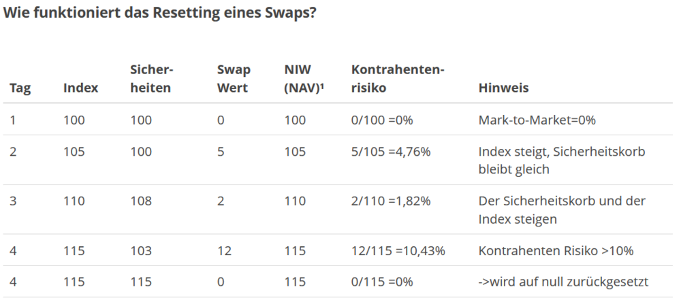The image size is (681, 300).
Task: Click the heading 'Wie funktioniert das Resetting eines Swaps?'
Action: (x=159, y=14)
